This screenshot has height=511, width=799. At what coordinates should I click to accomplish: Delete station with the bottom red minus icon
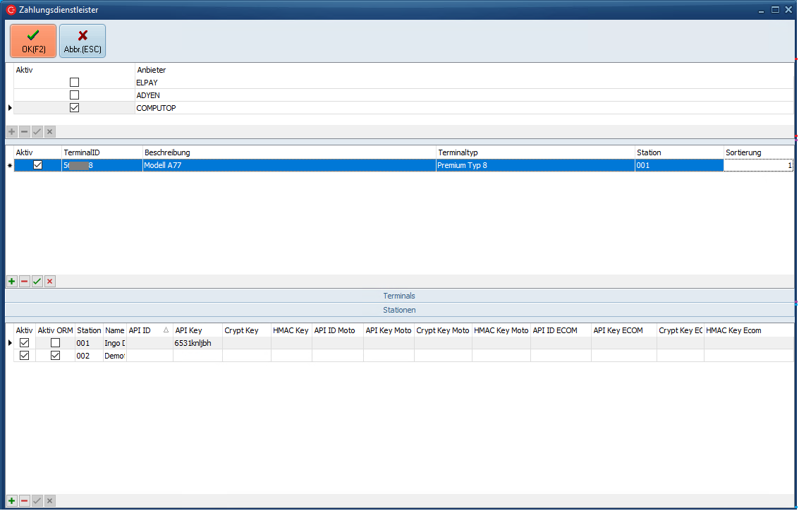point(24,500)
